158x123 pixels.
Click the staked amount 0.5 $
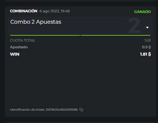(146, 47)
